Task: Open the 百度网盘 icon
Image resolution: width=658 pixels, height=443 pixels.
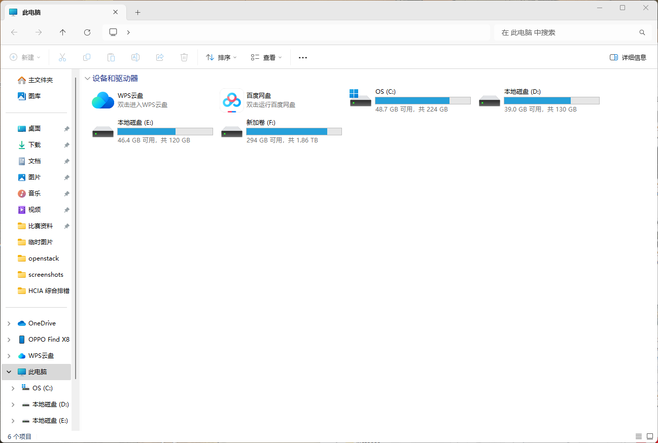Action: click(231, 100)
